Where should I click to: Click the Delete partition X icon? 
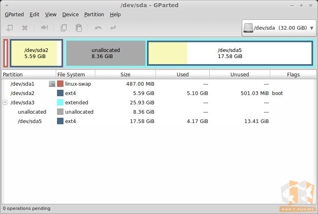click(25, 28)
